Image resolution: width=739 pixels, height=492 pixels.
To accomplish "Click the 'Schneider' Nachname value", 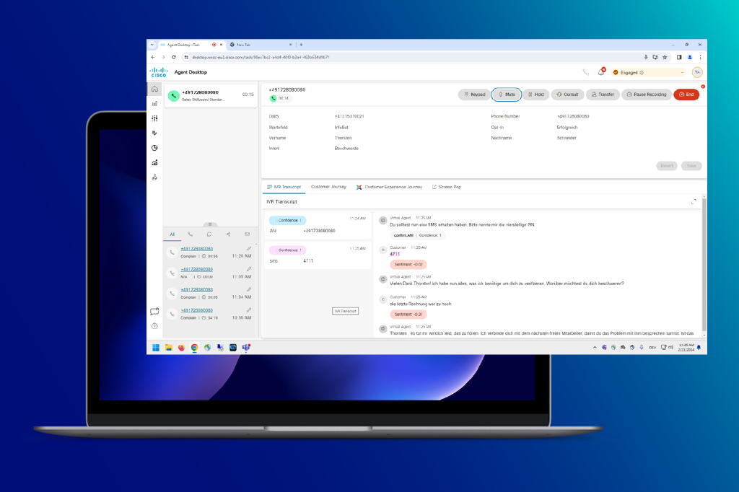I will pos(567,138).
